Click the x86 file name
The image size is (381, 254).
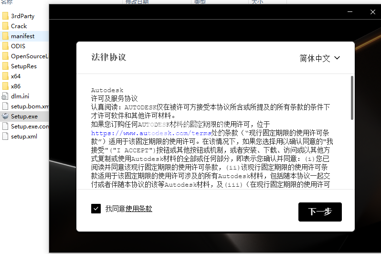(16, 86)
